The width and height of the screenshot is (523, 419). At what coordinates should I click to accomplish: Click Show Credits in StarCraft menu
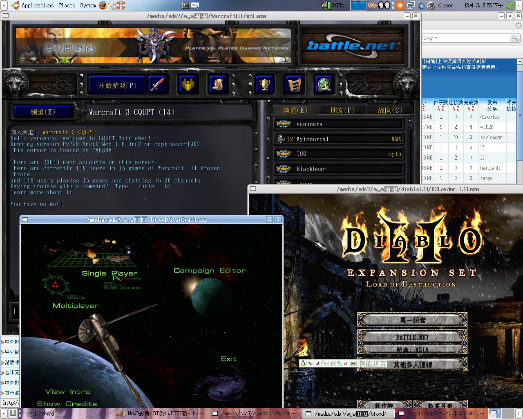(67, 404)
